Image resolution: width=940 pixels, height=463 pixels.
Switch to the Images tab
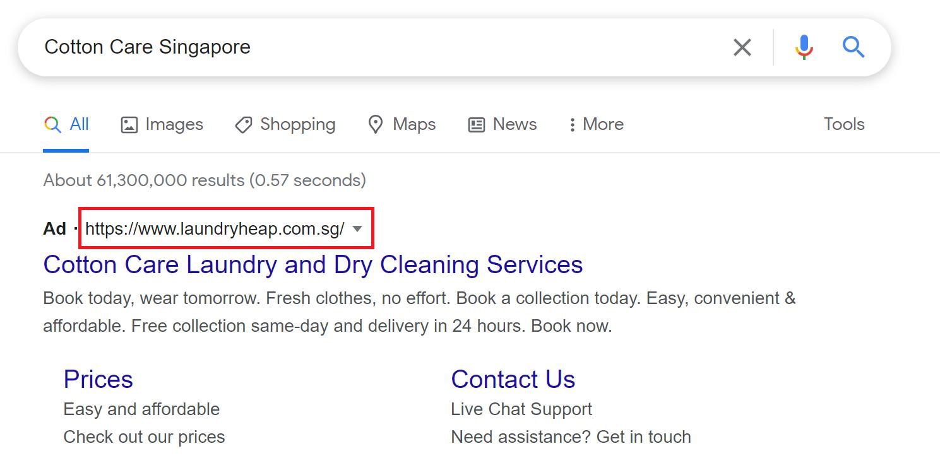[174, 124]
